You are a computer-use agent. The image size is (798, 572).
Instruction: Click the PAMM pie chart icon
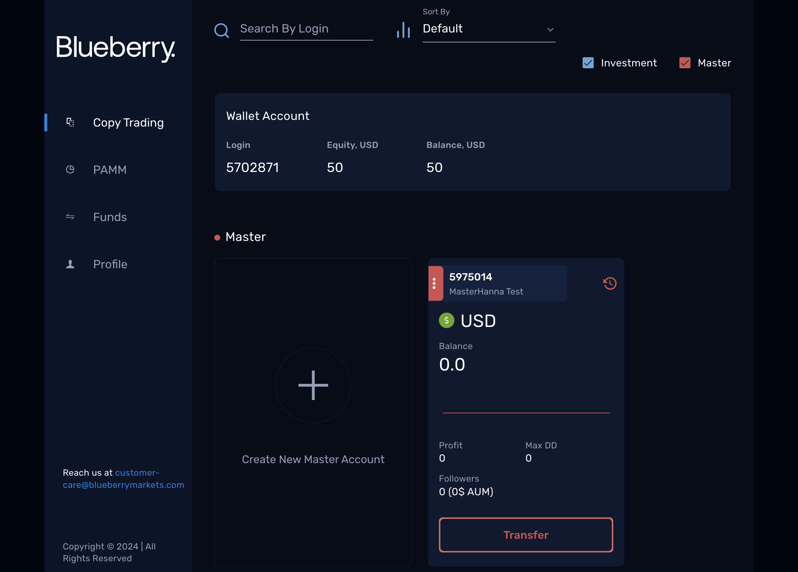coord(70,169)
